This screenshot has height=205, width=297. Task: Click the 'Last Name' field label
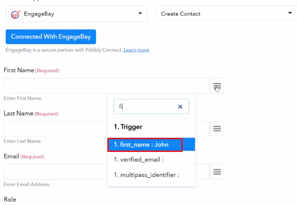(x=18, y=113)
